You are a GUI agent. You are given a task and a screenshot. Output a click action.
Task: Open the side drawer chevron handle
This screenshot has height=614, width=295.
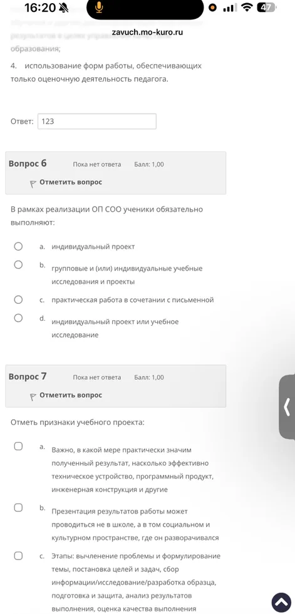[x=287, y=407]
